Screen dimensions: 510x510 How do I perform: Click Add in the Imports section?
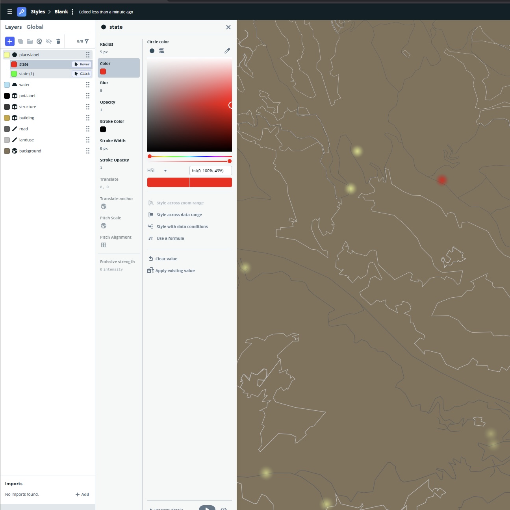[x=82, y=494]
